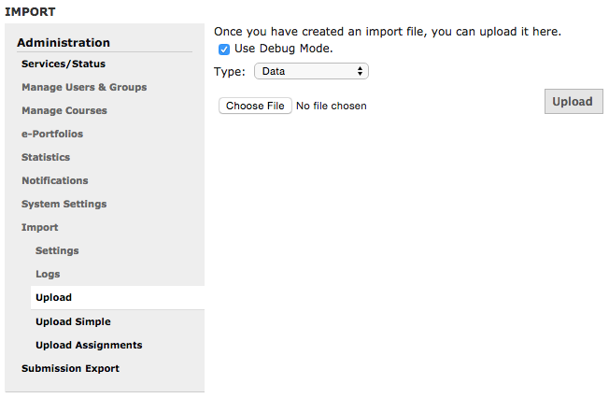Go to Upload Assignments
The image size is (609, 398).
pyautogui.click(x=89, y=345)
